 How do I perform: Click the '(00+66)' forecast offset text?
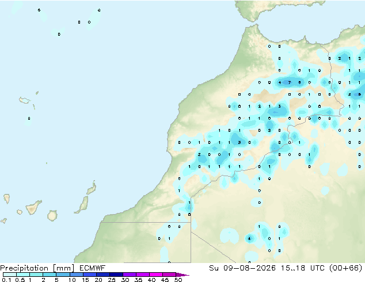coord(346,268)
